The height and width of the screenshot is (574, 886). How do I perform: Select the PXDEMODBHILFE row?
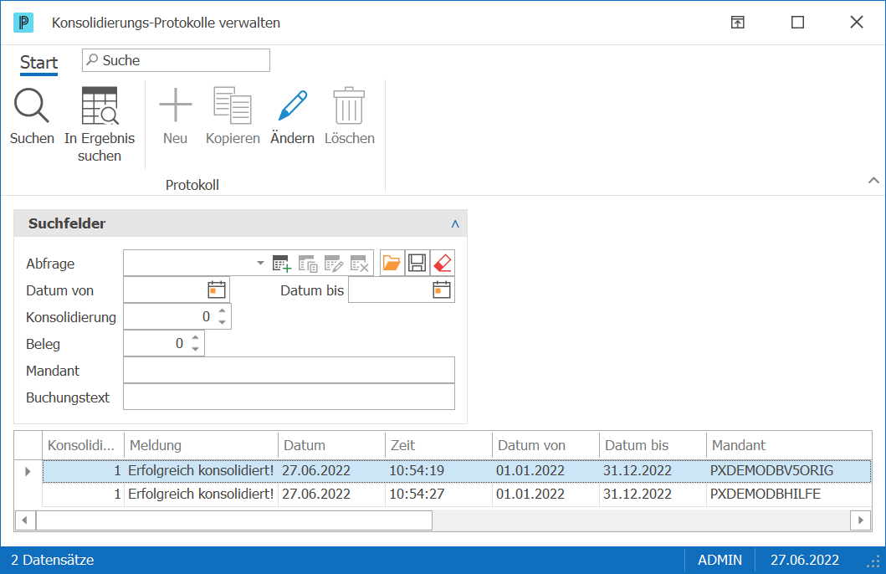(457, 494)
